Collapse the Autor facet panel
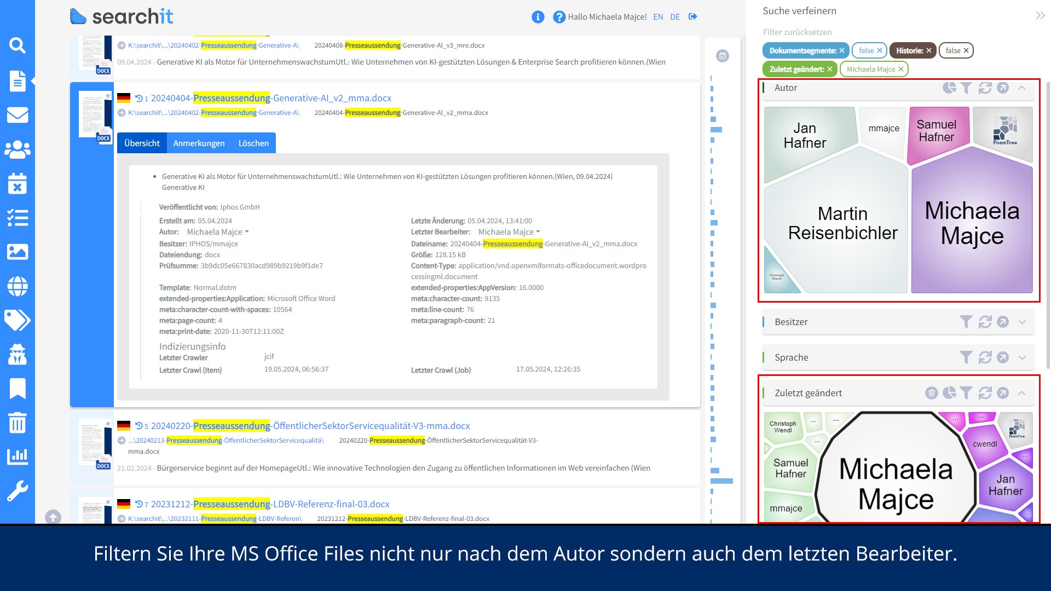Viewport: 1051px width, 591px height. click(1022, 88)
